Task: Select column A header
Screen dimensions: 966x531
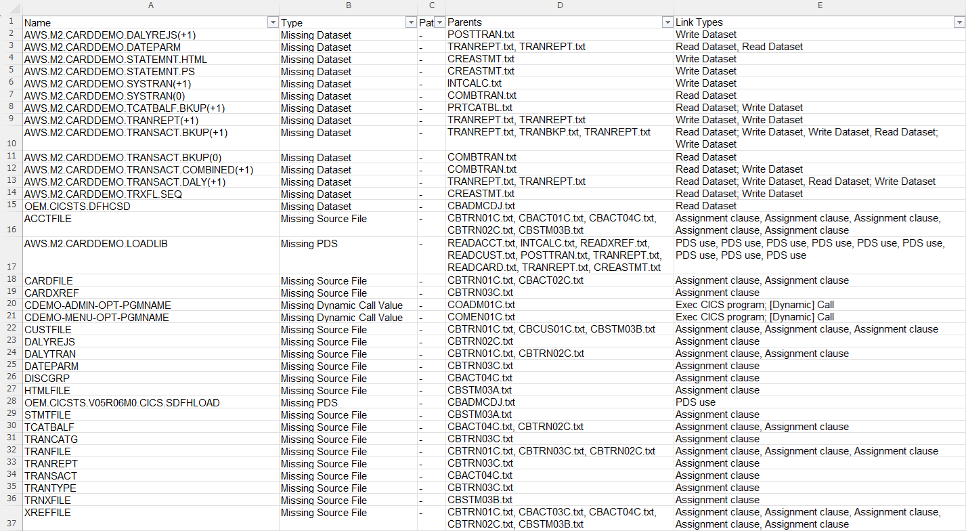Action: pos(150,5)
